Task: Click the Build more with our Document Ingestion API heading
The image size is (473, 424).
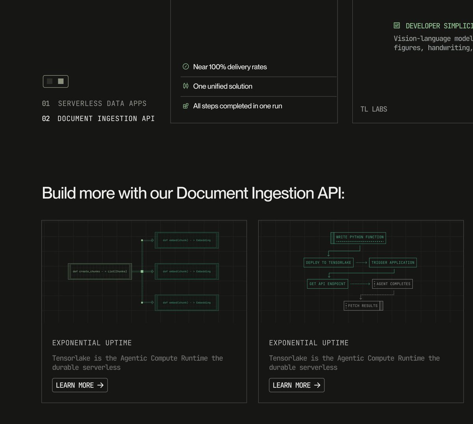Action: pos(193,193)
